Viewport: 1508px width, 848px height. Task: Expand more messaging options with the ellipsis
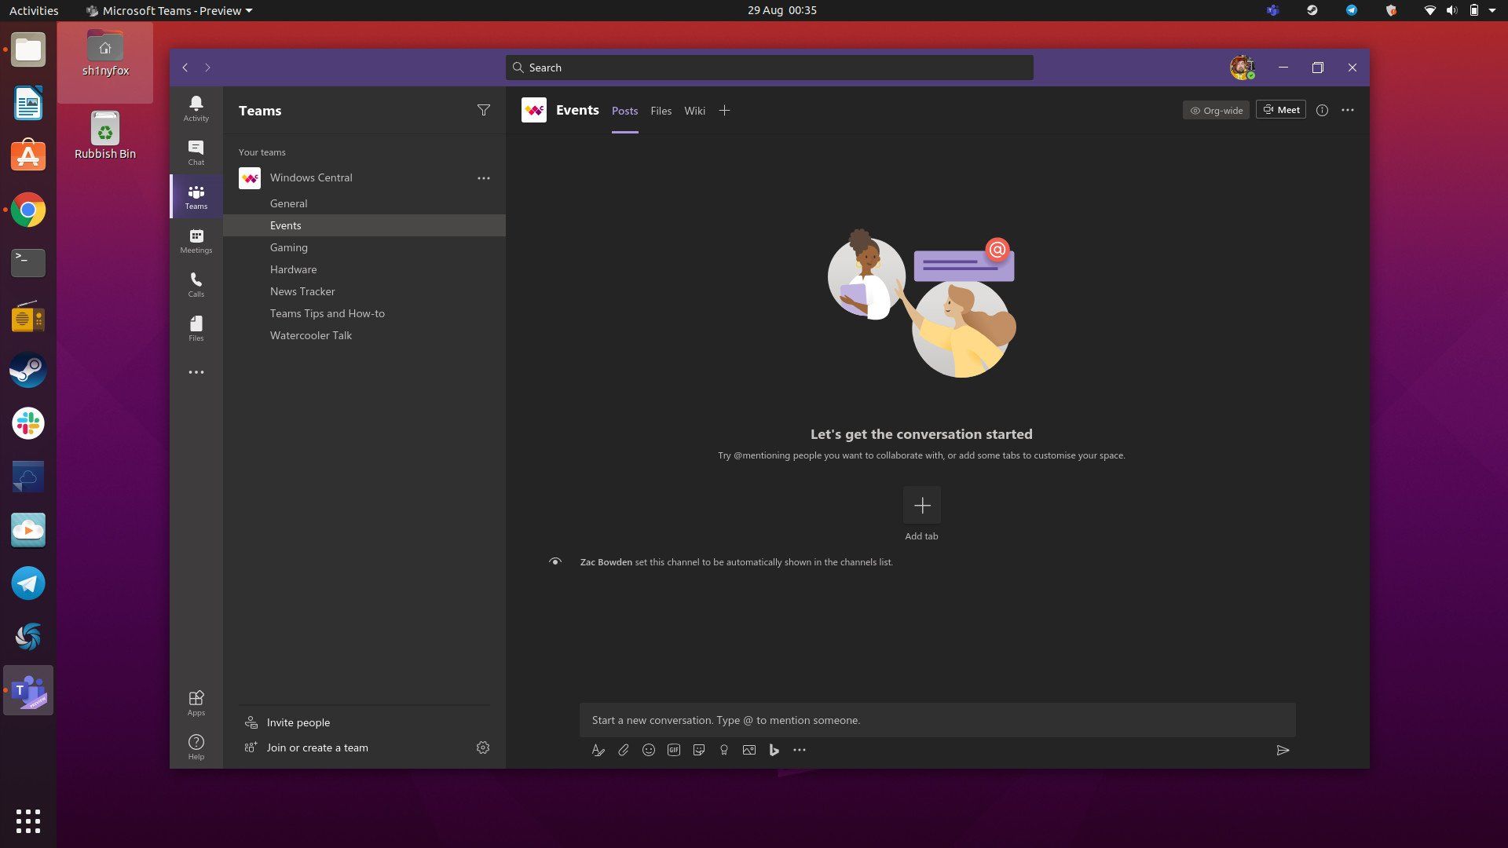pyautogui.click(x=799, y=750)
